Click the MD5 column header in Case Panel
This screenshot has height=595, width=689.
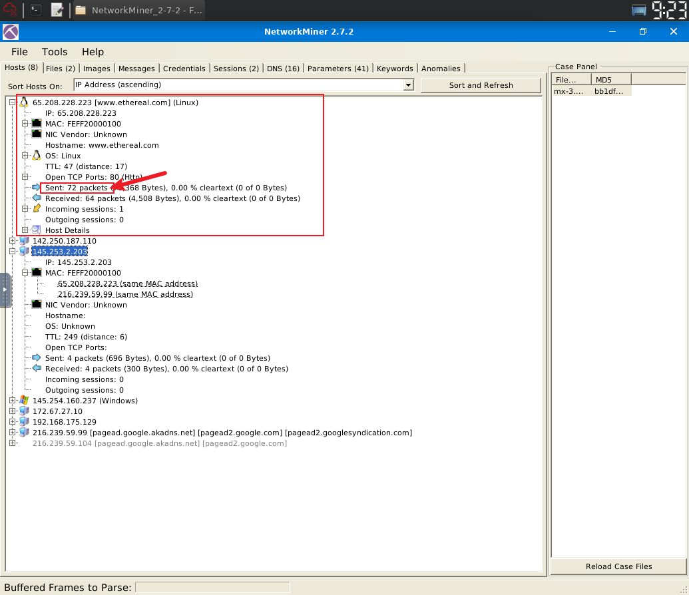point(611,80)
